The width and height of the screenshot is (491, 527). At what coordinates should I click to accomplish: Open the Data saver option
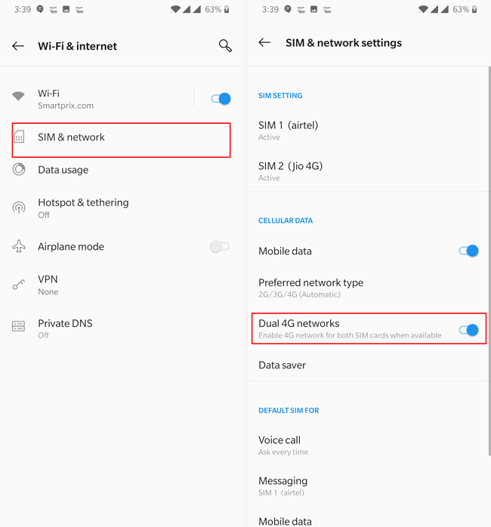369,365
